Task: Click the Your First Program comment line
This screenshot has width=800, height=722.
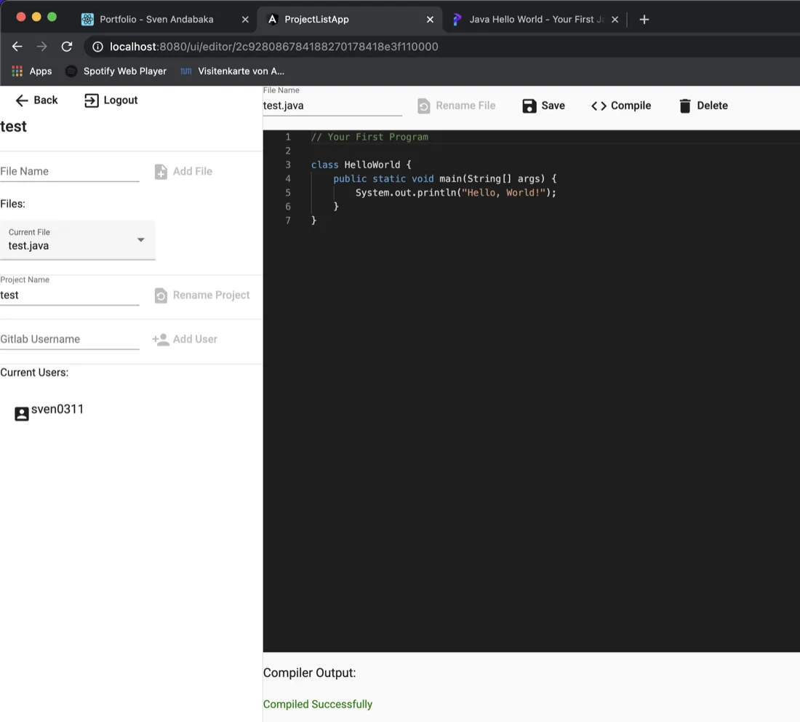Action: (369, 137)
